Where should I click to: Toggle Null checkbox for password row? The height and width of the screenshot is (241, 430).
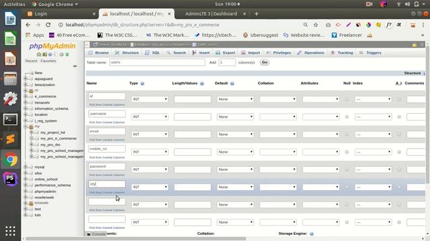[x=347, y=169]
